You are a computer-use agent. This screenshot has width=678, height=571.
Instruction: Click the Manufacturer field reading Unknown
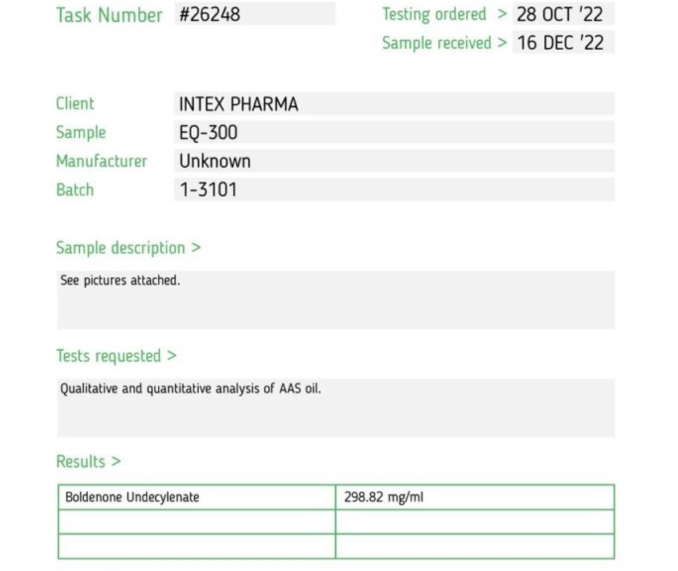click(x=394, y=161)
